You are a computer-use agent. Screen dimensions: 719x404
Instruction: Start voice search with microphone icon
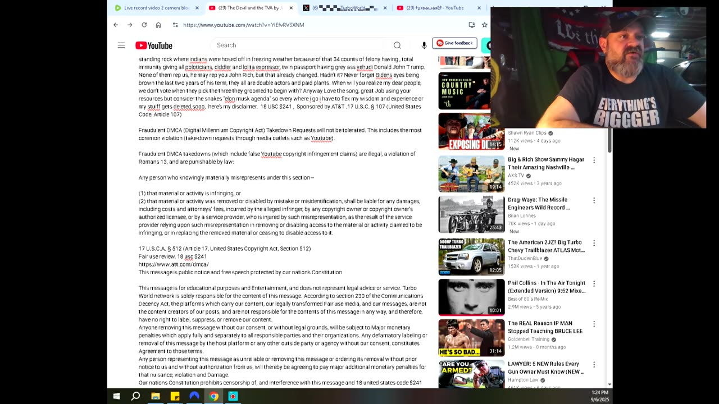pos(424,45)
